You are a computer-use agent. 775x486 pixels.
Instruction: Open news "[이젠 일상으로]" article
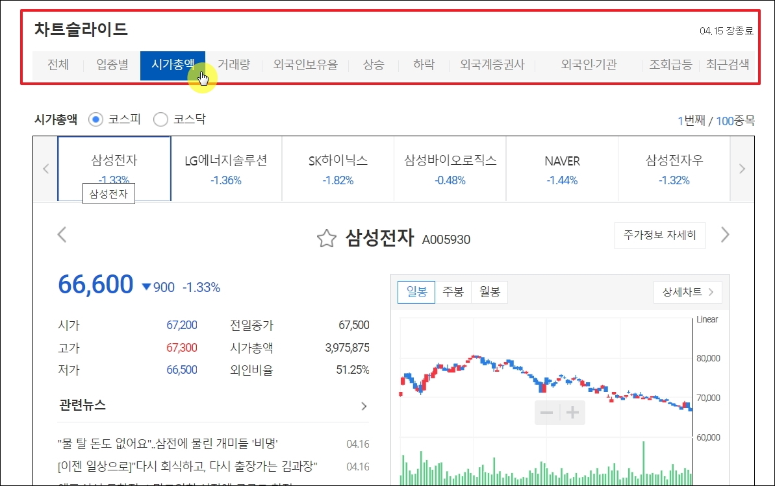pyautogui.click(x=187, y=467)
